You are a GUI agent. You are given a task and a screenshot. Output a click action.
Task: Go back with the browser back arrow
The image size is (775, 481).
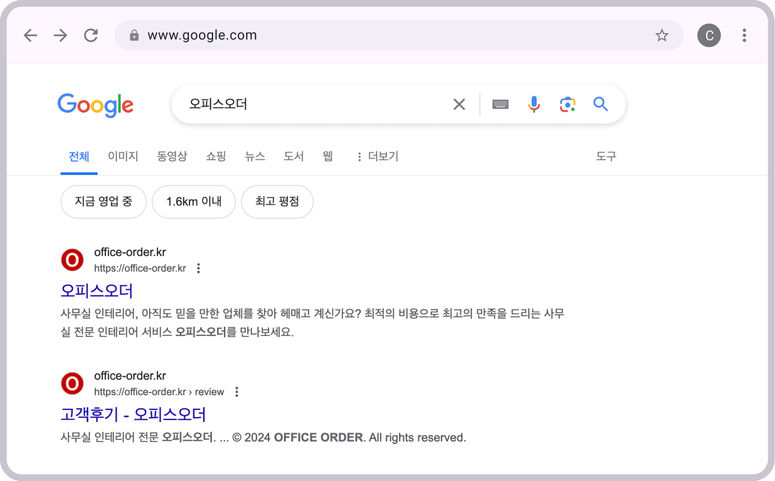tap(30, 36)
